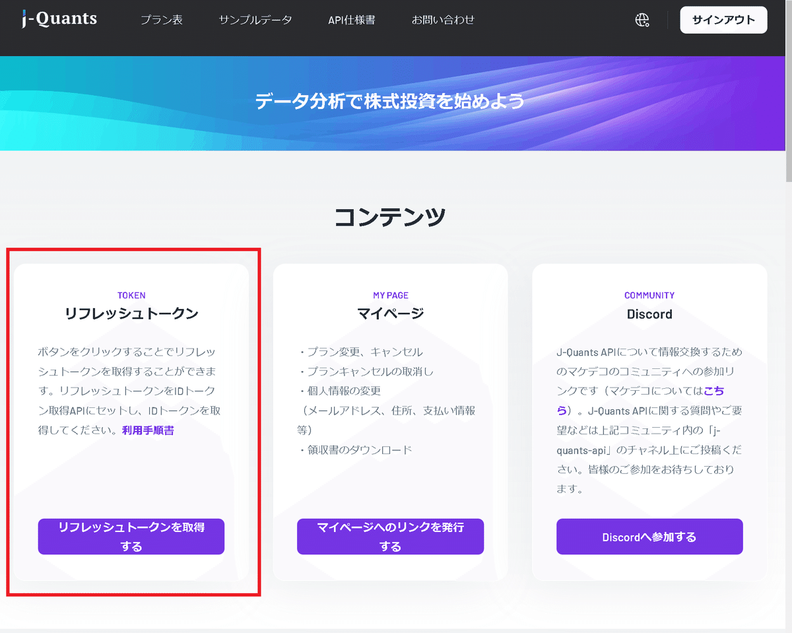Click the TOKEN card heading リフレッシュトークン
Viewport: 792px width, 633px height.
(x=131, y=314)
